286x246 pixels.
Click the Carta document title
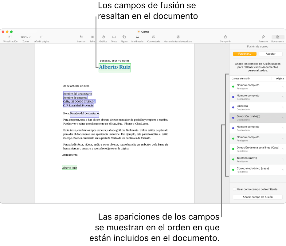(x=145, y=32)
